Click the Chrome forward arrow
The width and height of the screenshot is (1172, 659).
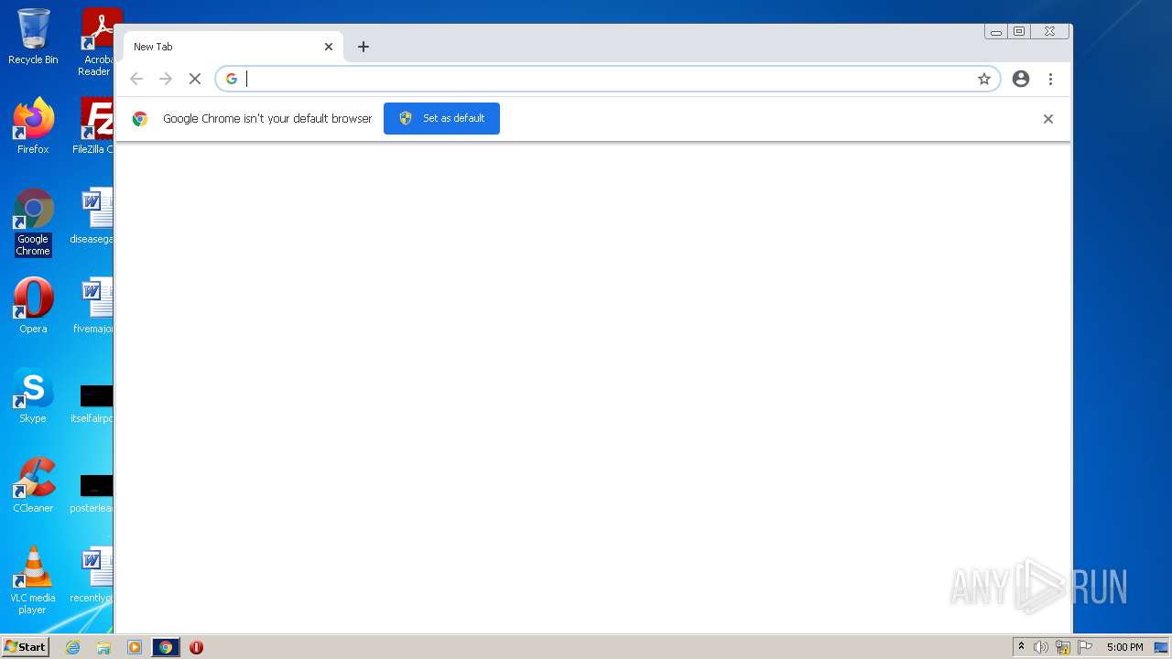point(166,79)
